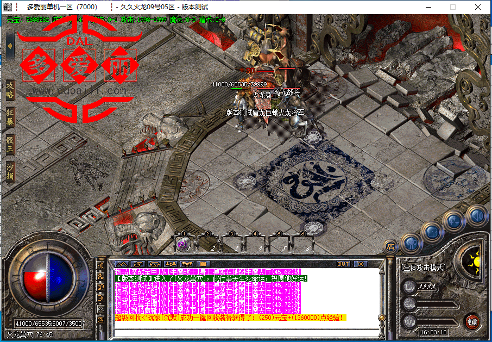Open the character equipment orb button

(x=411, y=244)
